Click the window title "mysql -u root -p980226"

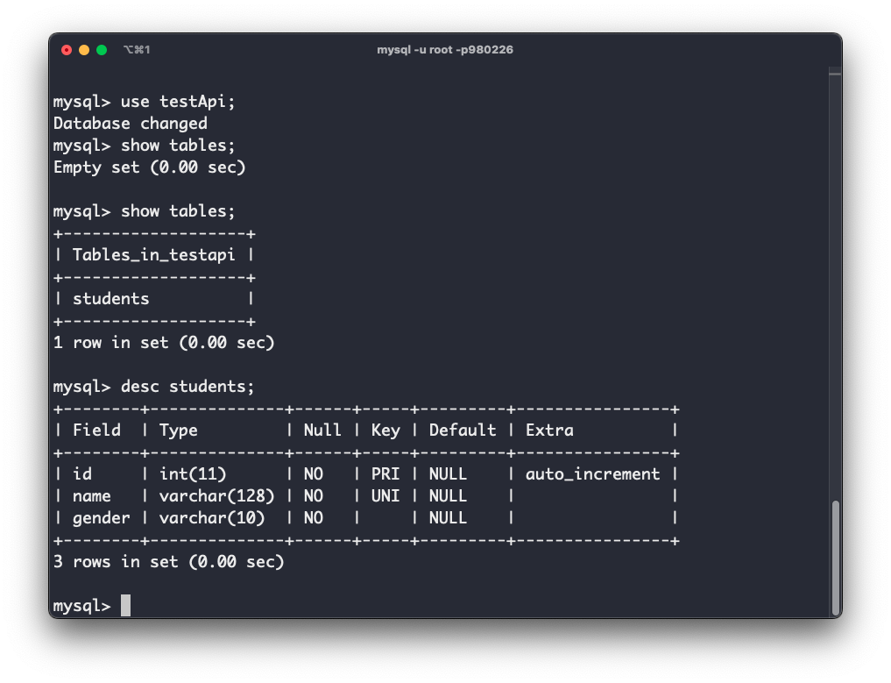445,50
